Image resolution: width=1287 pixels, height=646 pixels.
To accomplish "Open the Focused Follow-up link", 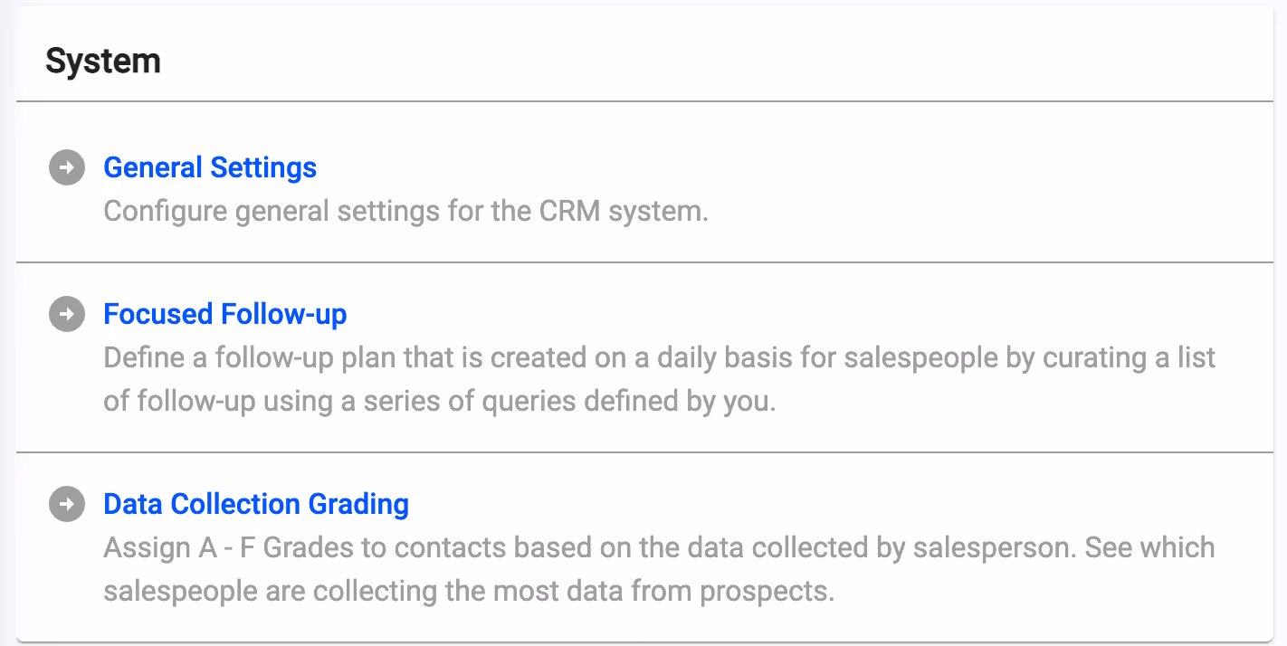I will (x=225, y=314).
